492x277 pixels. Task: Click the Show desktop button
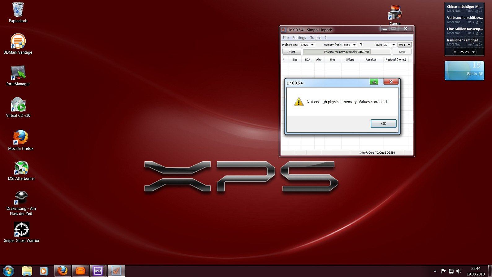490,271
